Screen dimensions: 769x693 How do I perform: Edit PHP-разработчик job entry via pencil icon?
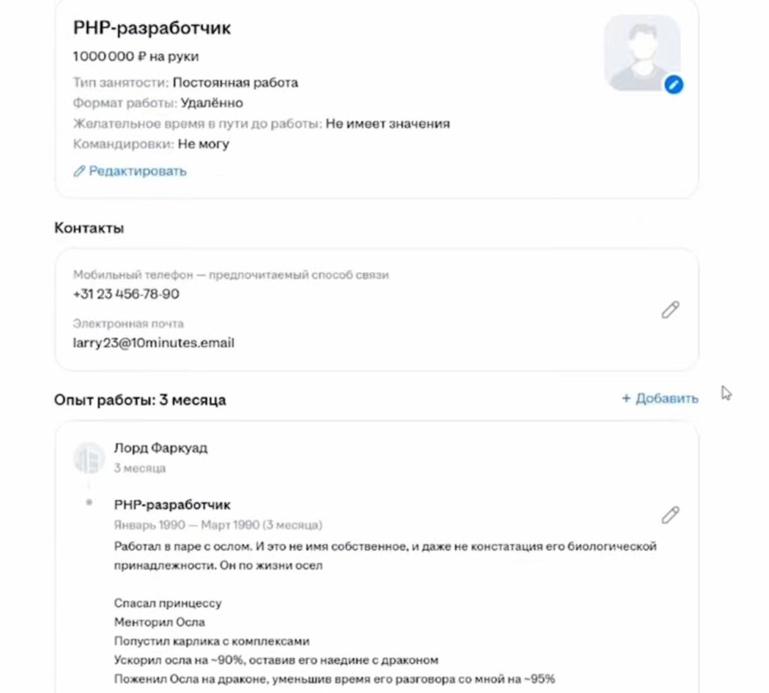670,515
